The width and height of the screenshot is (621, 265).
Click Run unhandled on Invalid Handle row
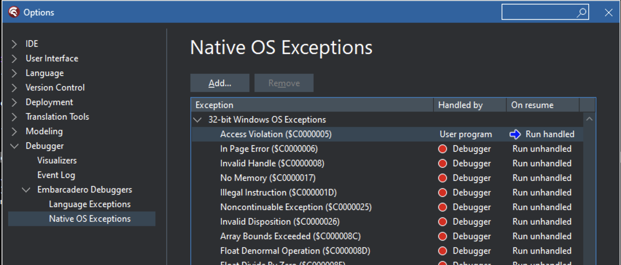542,164
